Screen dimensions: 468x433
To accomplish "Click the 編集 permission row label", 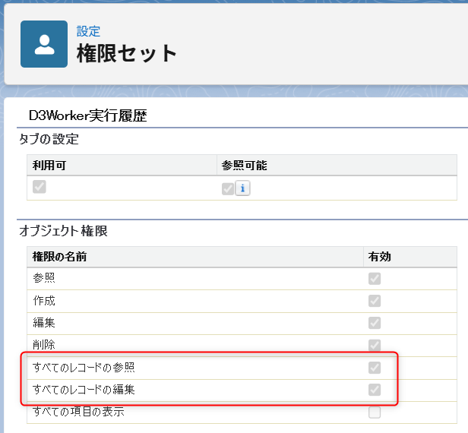I will 44,323.
